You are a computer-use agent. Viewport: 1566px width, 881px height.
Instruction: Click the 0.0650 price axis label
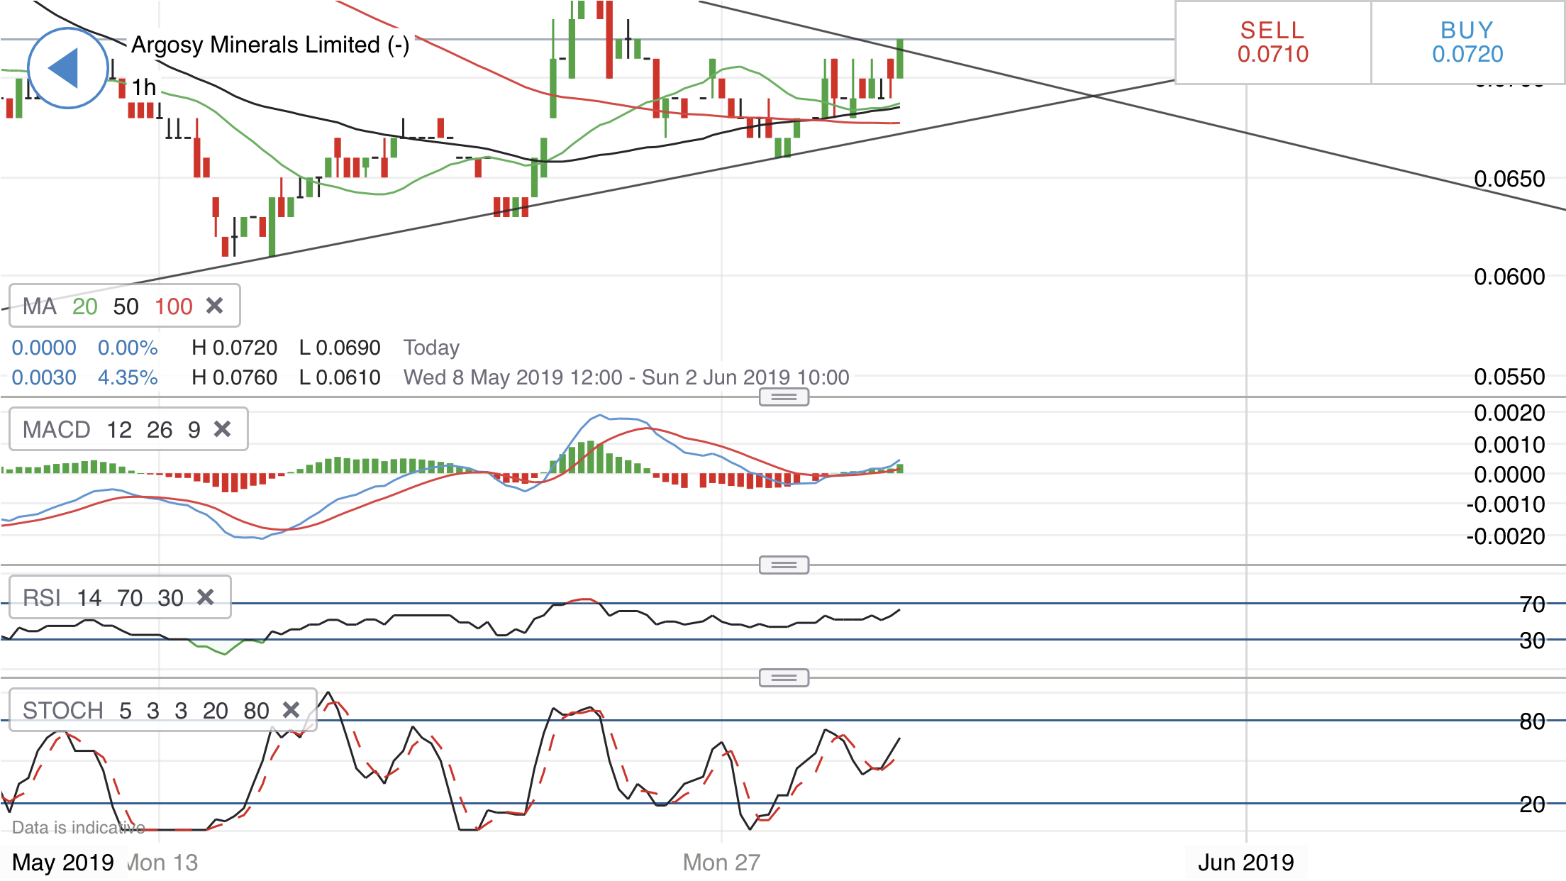(x=1509, y=179)
